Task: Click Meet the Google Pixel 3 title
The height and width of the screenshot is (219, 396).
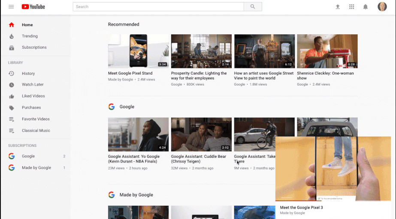Action: click(x=301, y=208)
